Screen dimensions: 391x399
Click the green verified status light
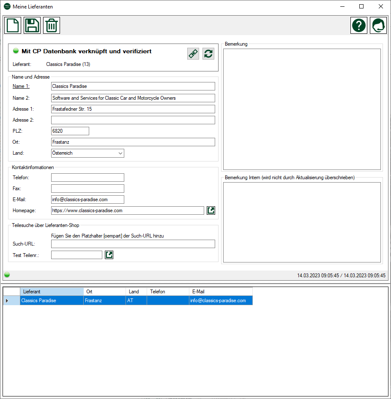click(x=16, y=51)
